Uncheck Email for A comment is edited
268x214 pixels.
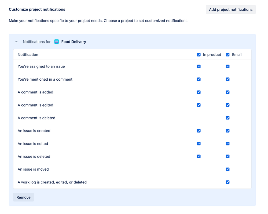pyautogui.click(x=228, y=105)
